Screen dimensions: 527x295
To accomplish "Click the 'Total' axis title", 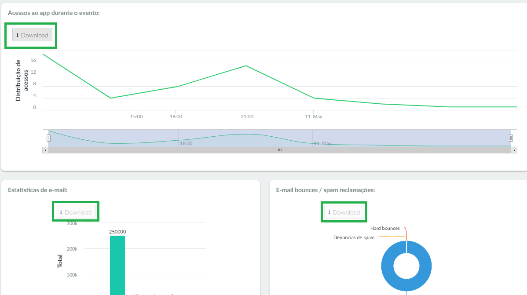I will (x=60, y=261).
